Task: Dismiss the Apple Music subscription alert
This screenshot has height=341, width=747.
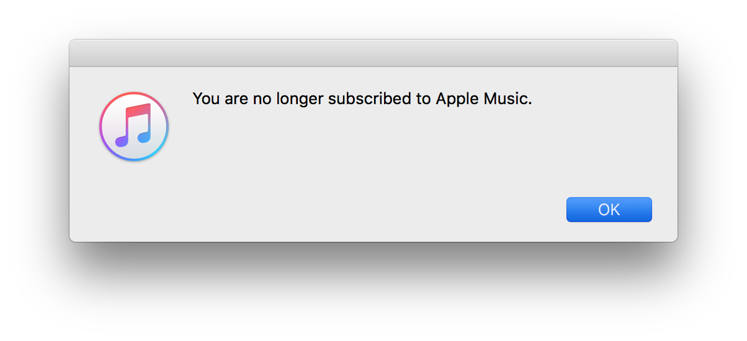Action: [609, 210]
